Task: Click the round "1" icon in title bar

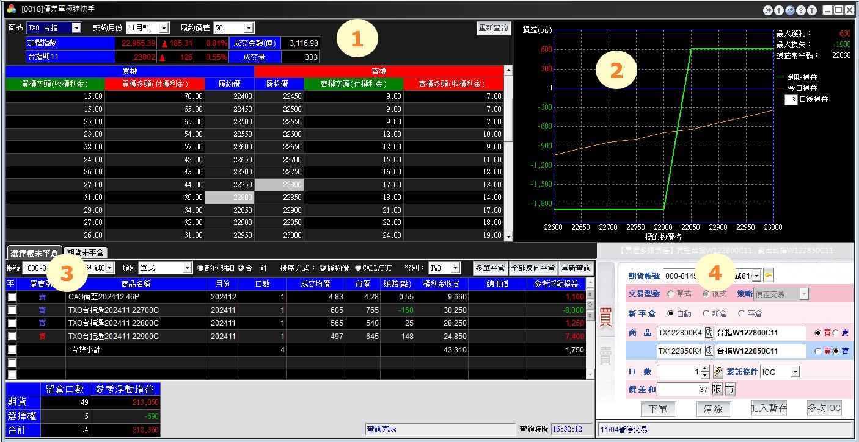Action: click(779, 10)
